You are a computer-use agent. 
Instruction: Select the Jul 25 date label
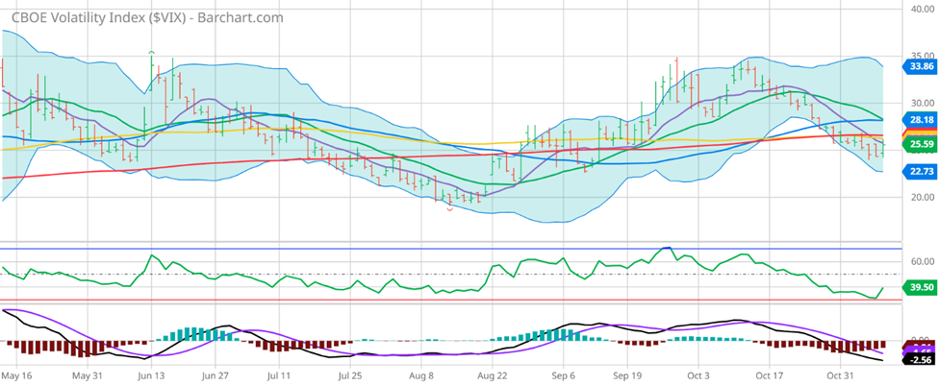(x=350, y=375)
